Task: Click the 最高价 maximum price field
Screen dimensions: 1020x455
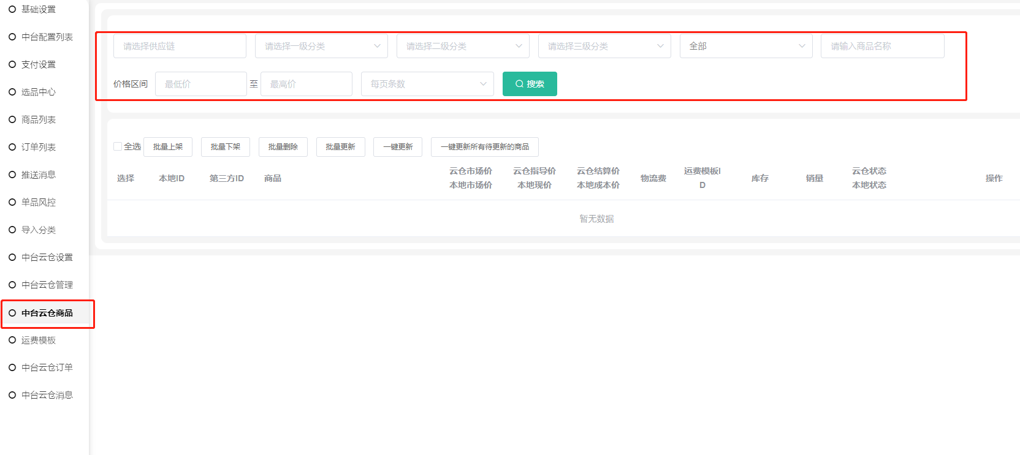Action: point(306,84)
